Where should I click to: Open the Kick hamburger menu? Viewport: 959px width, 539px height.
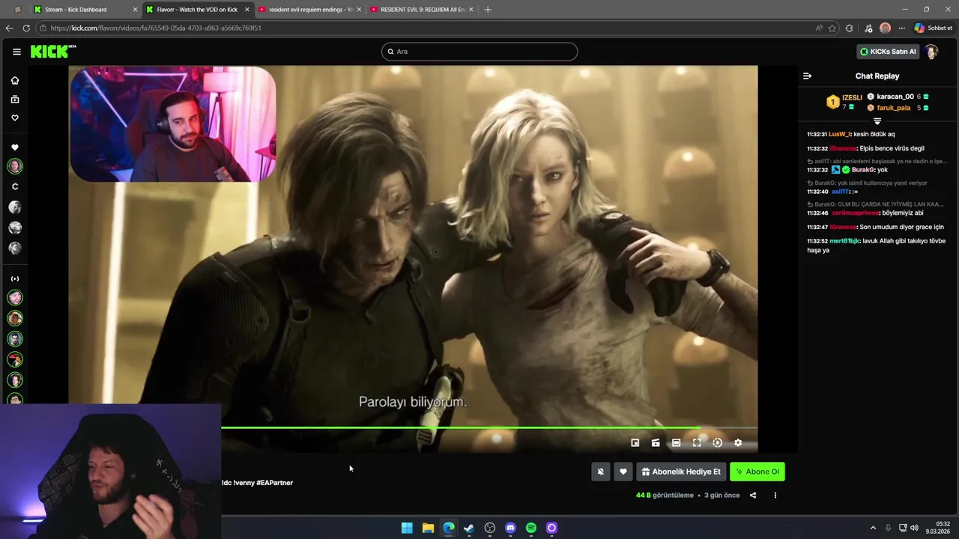pyautogui.click(x=16, y=52)
